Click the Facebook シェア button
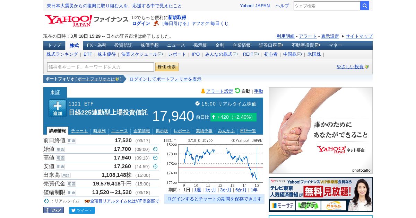The image size is (416, 218). click(53, 210)
